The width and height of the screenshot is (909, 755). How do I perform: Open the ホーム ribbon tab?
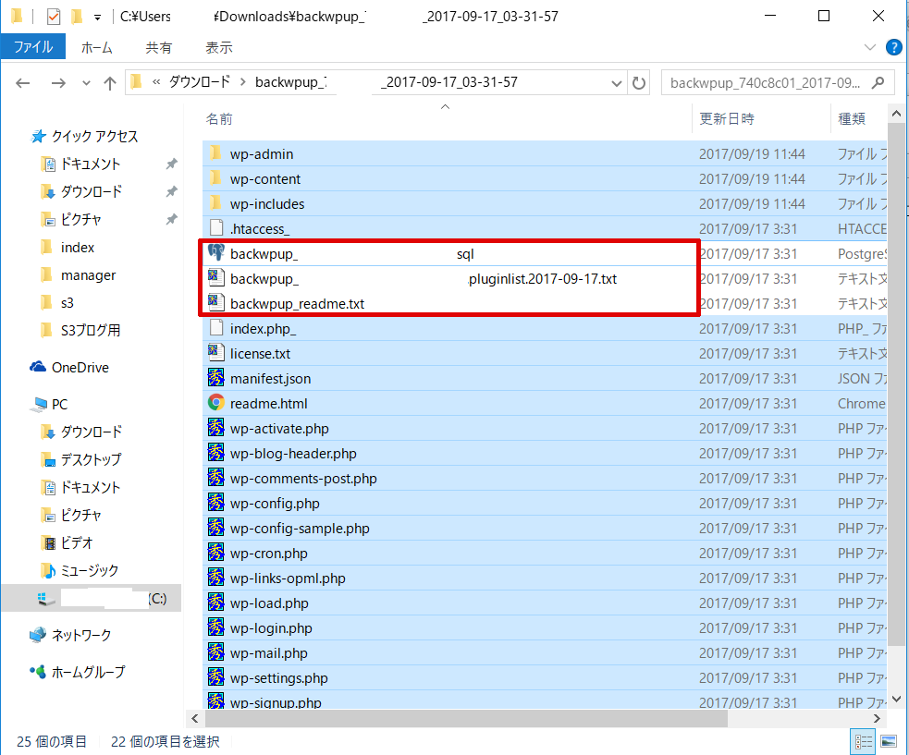[96, 47]
